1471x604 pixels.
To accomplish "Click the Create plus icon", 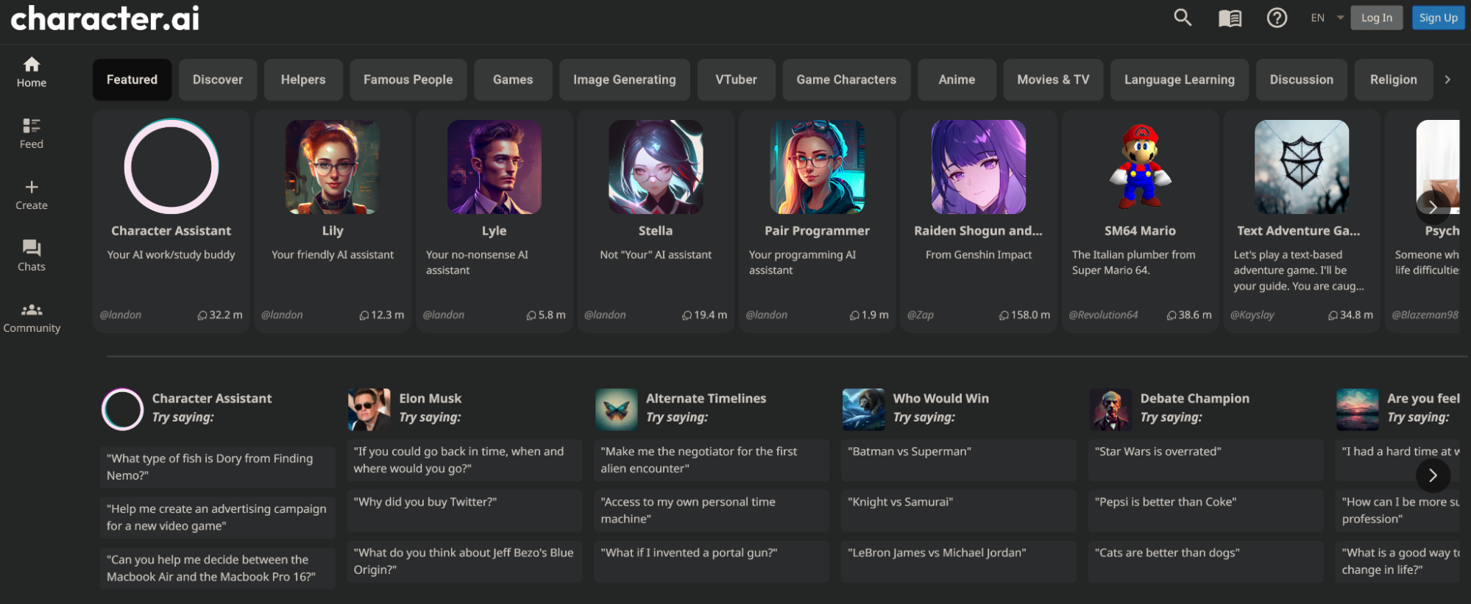I will point(32,194).
